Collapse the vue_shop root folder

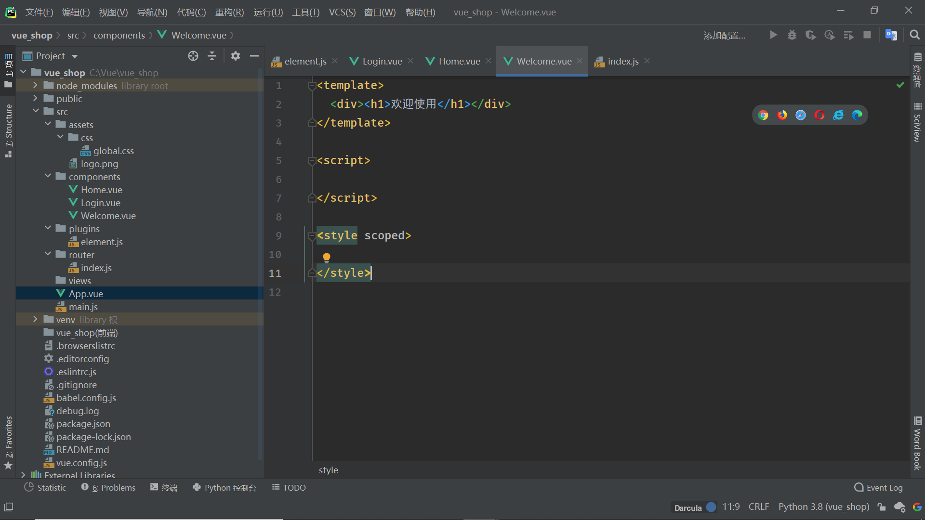pyautogui.click(x=23, y=72)
